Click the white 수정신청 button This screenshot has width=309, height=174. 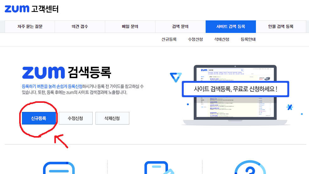(x=75, y=118)
